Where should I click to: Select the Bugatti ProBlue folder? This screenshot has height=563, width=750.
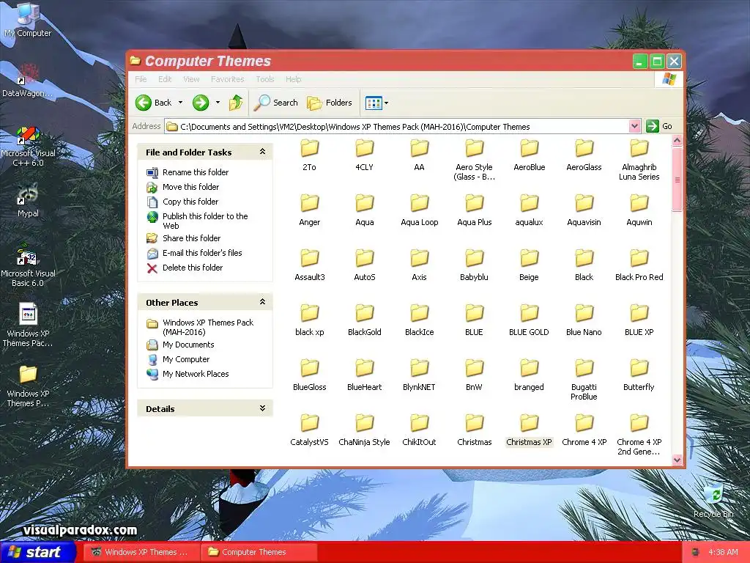coord(584,380)
